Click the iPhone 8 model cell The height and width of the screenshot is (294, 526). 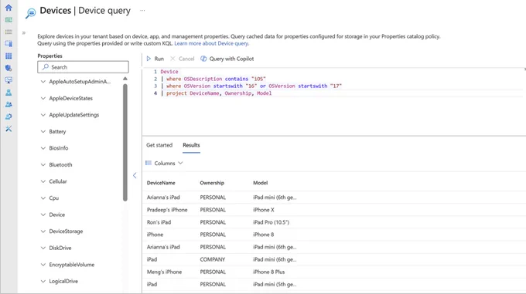tap(263, 235)
